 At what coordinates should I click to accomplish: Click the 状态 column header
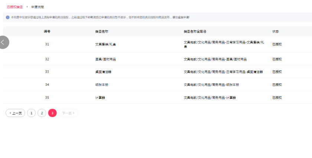click(276, 32)
